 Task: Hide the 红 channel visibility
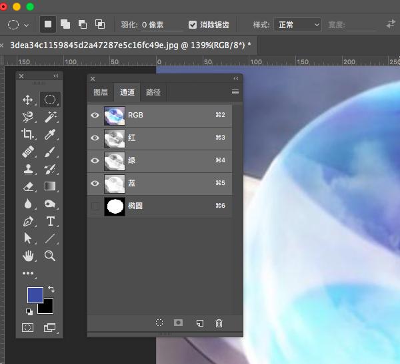[95, 138]
